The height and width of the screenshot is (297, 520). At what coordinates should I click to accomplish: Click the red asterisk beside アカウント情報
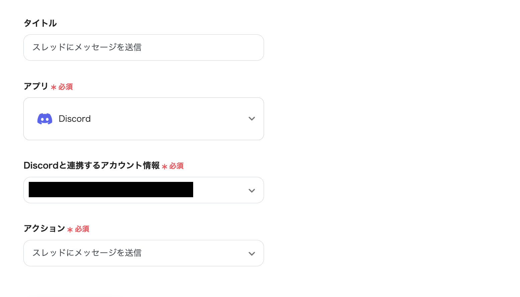tap(164, 167)
